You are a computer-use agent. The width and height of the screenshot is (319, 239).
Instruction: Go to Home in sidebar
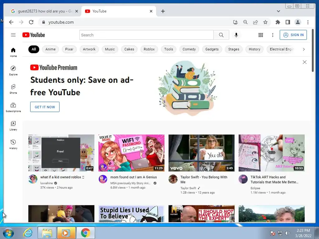coord(13,52)
